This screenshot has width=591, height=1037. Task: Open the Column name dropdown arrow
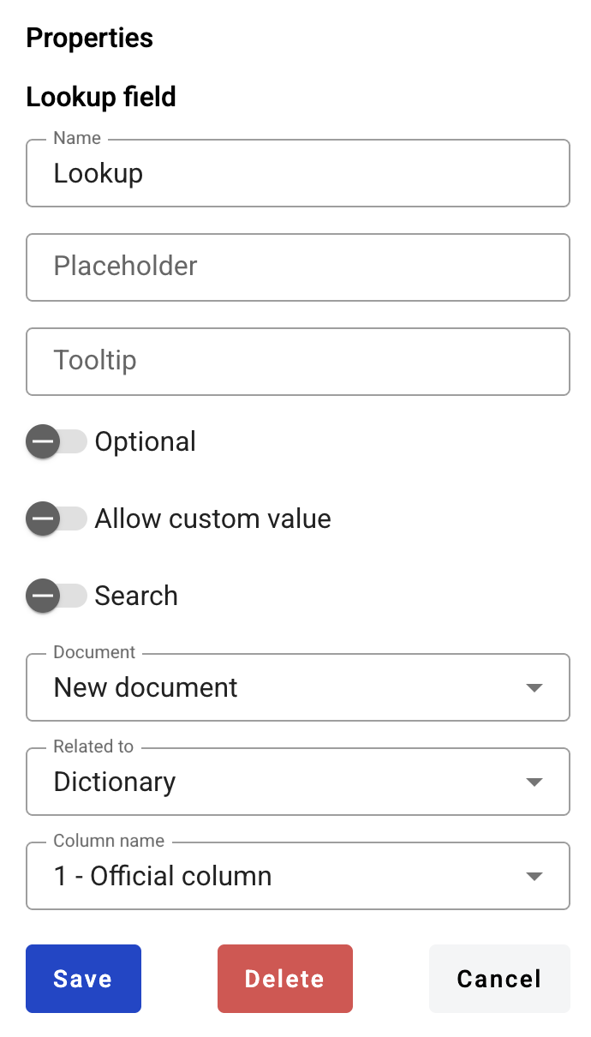point(534,876)
